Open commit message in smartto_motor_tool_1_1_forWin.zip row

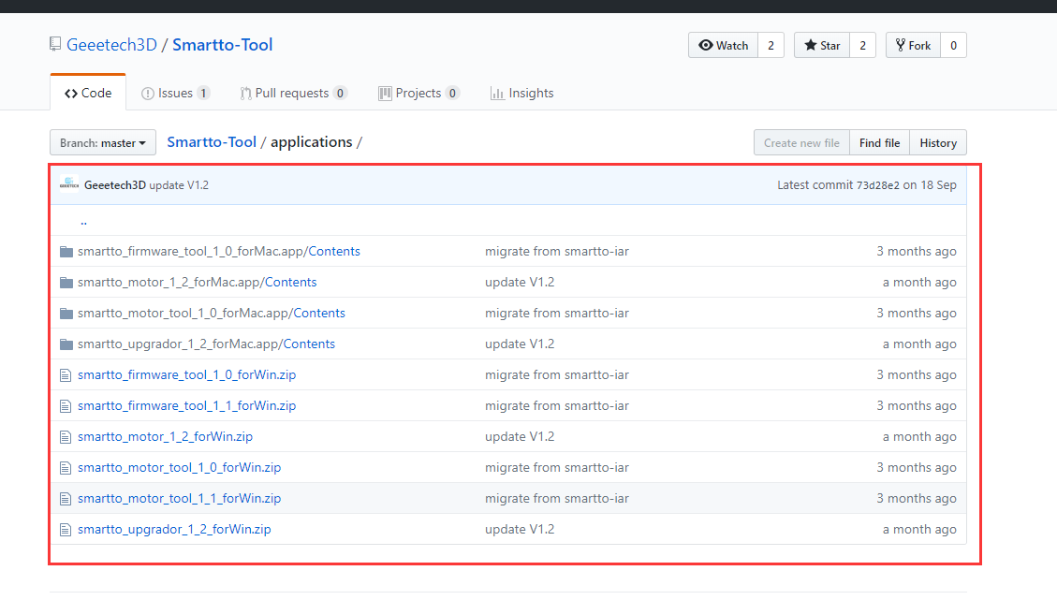557,499
